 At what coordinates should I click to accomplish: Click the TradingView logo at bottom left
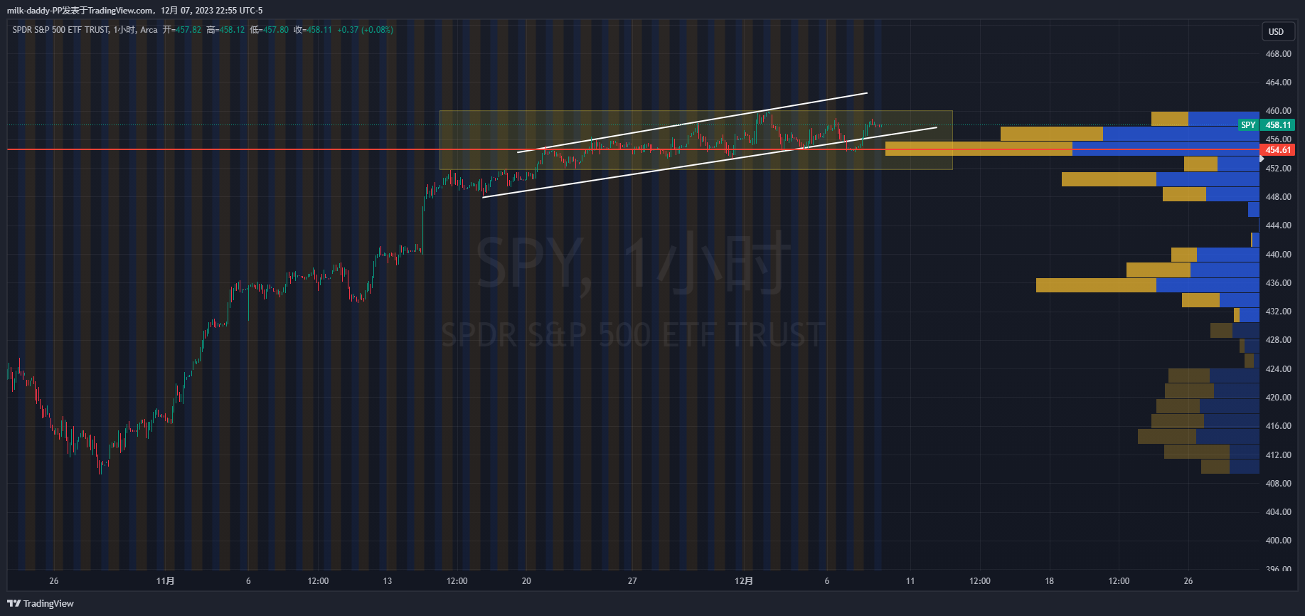coord(41,603)
